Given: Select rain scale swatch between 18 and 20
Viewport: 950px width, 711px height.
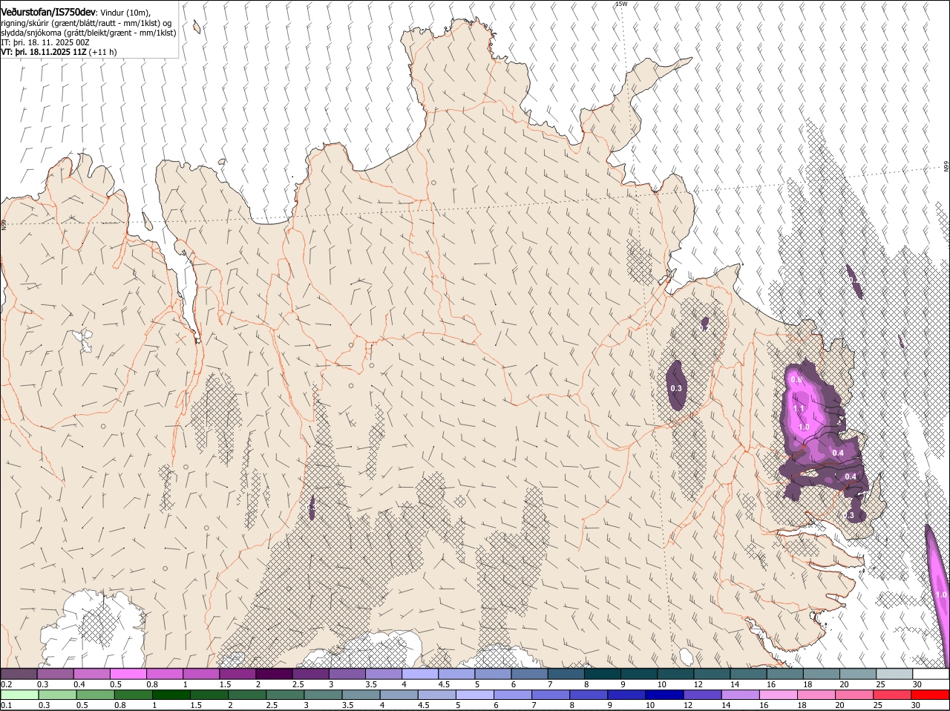Looking at the screenshot, I should pyautogui.click(x=815, y=695).
